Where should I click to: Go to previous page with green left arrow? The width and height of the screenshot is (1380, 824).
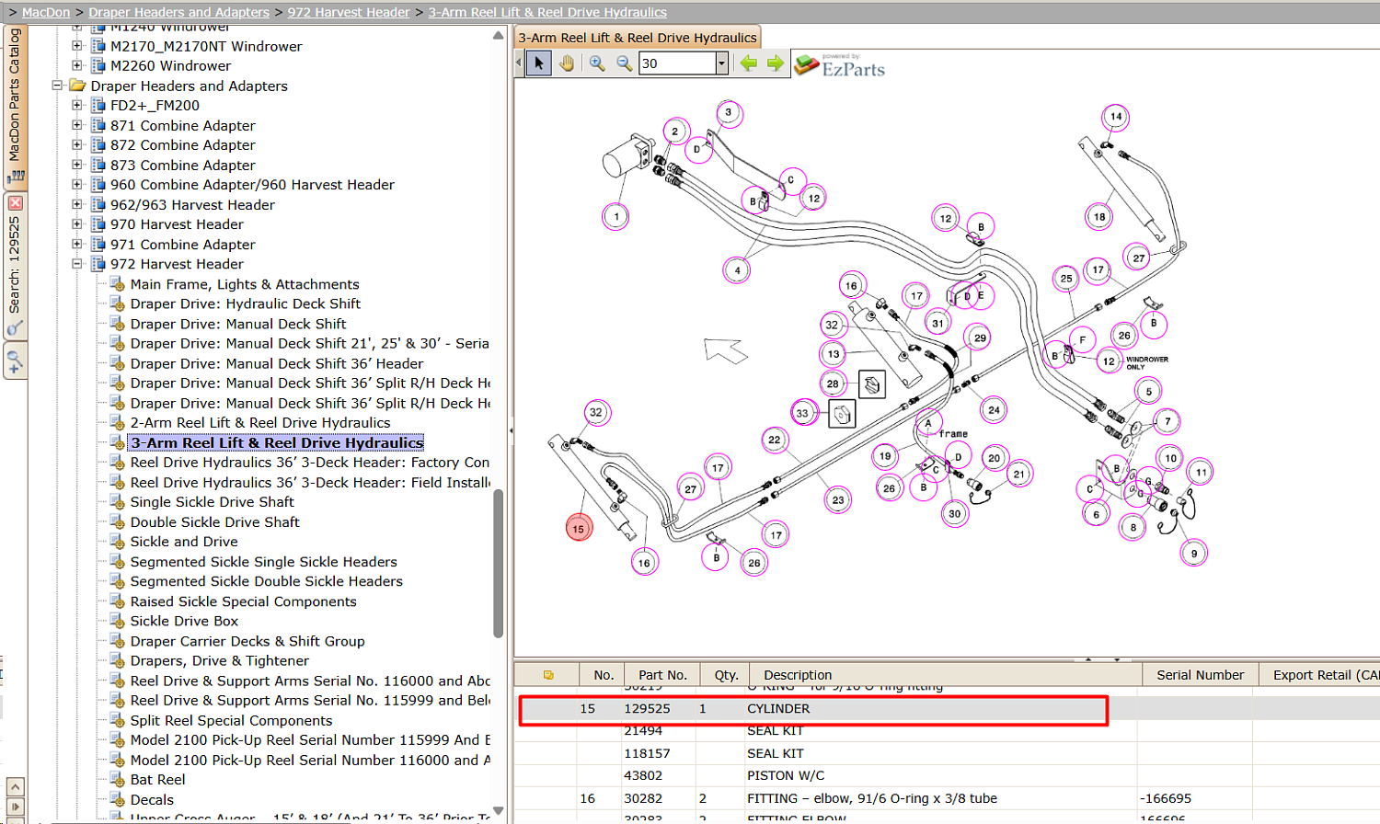tap(749, 63)
